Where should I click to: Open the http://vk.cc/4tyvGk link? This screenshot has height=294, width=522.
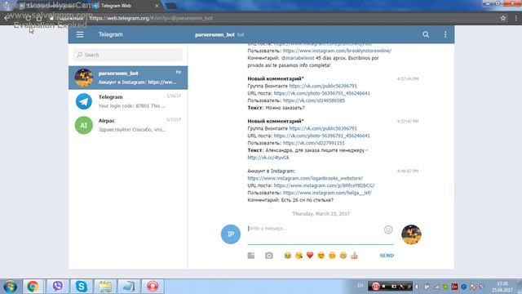coord(268,158)
